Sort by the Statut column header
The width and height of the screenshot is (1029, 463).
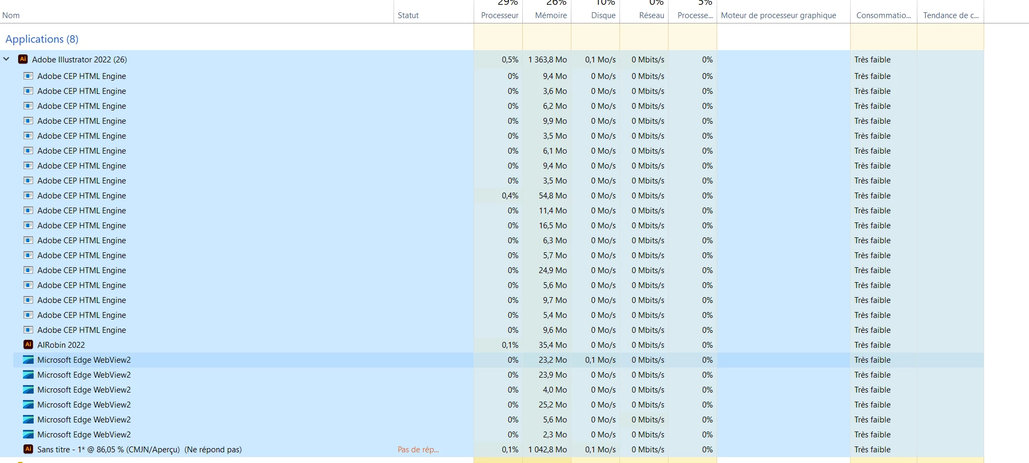pos(408,15)
